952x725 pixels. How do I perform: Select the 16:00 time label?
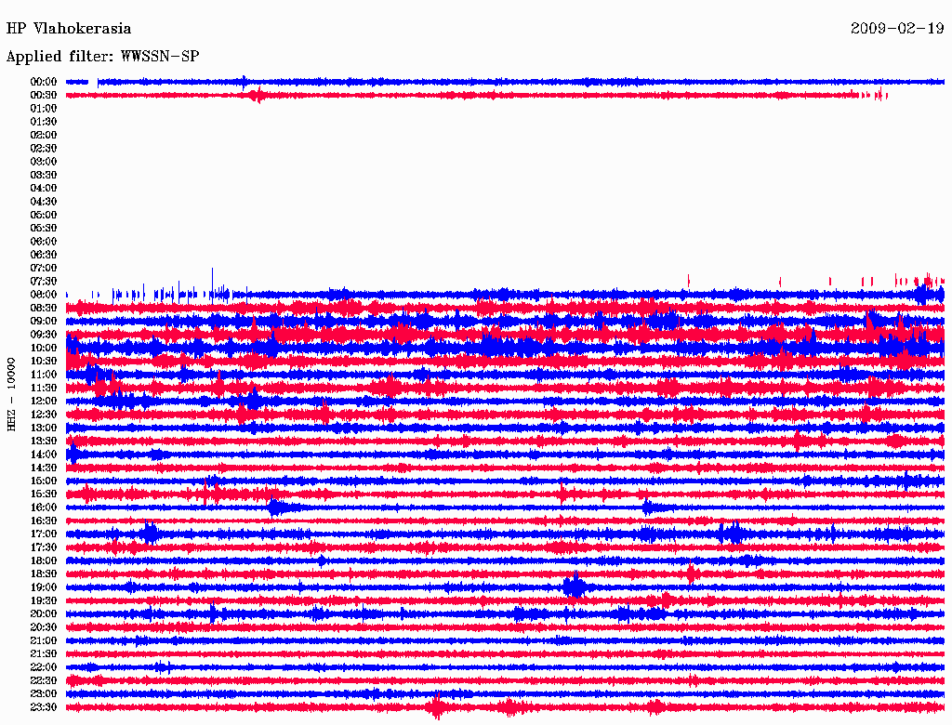43,507
